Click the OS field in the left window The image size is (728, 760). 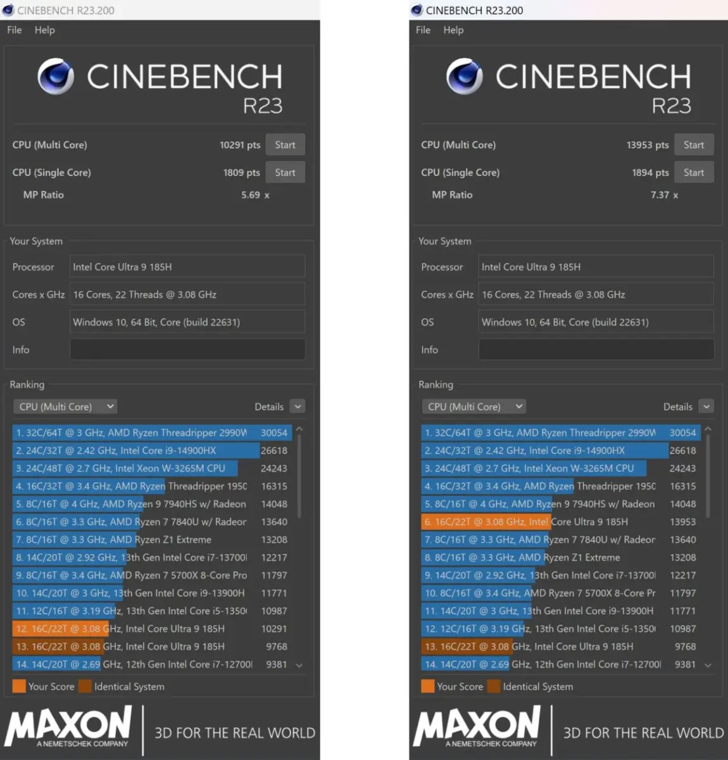pyautogui.click(x=187, y=322)
